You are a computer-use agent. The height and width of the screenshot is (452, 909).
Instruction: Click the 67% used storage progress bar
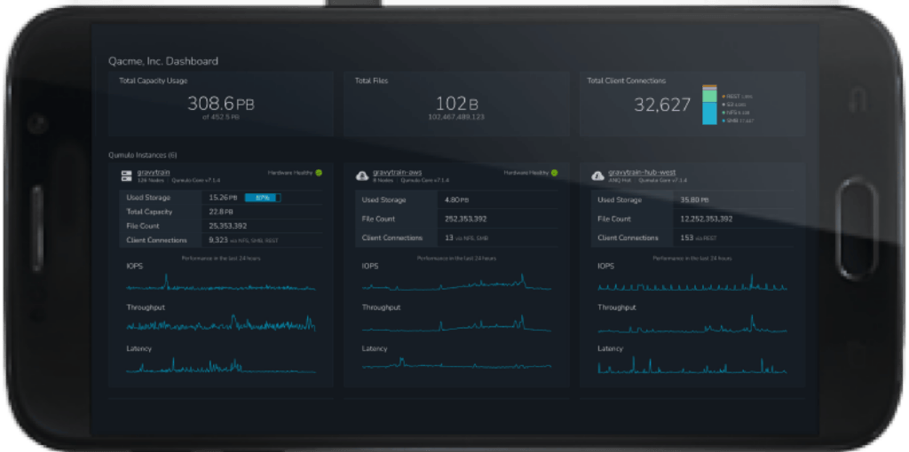[x=262, y=198]
